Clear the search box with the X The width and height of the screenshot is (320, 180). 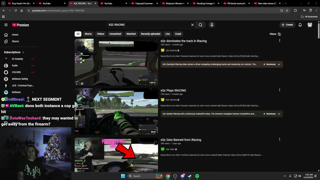192,25
